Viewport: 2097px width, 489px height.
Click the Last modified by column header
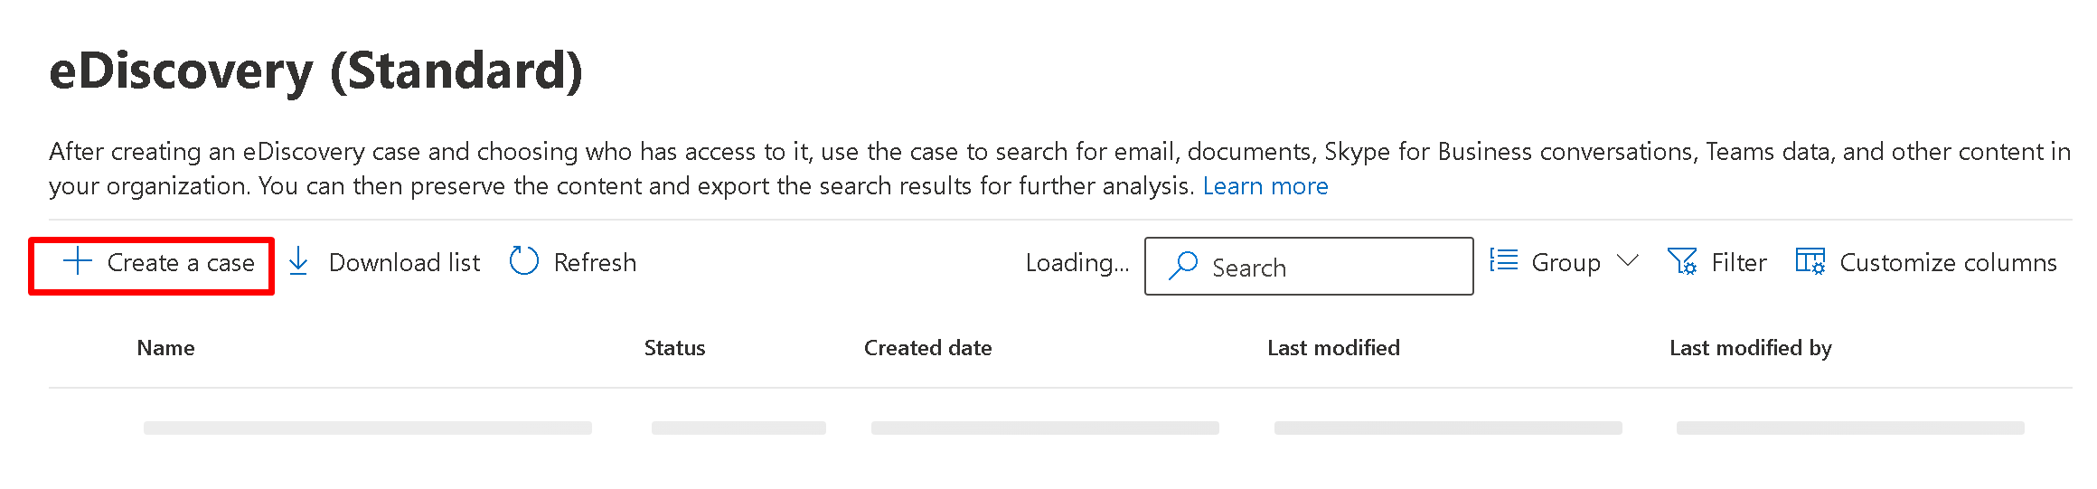pyautogui.click(x=1750, y=348)
